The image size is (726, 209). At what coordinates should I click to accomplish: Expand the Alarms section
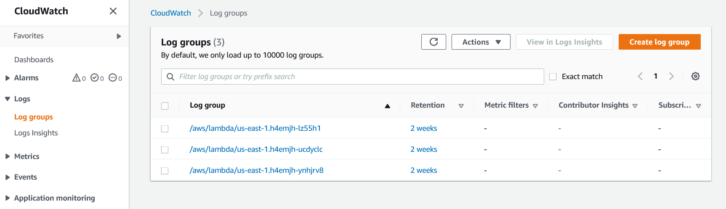pyautogui.click(x=8, y=78)
